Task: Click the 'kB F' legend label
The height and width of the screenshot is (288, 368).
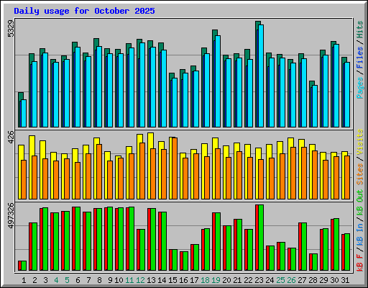Action: click(360, 263)
